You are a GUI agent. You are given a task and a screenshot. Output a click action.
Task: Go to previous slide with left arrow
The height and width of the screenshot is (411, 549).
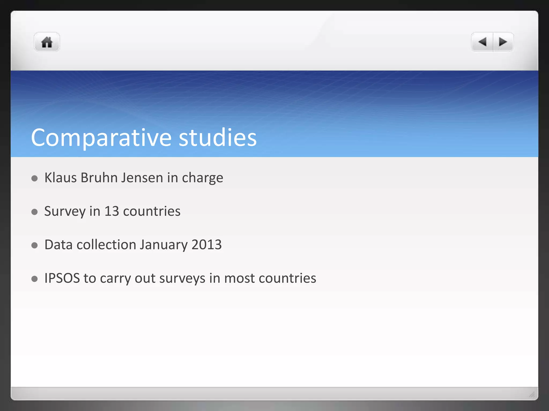(482, 42)
